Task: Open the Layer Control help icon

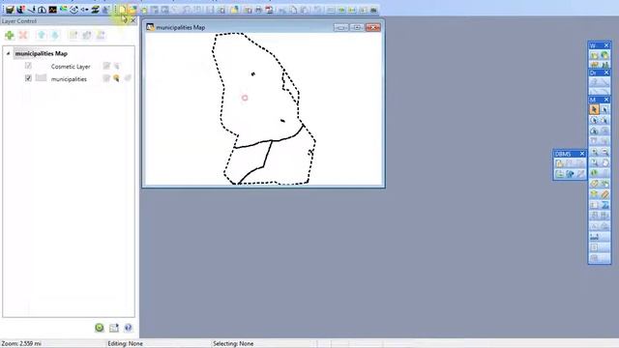Action: click(x=128, y=328)
